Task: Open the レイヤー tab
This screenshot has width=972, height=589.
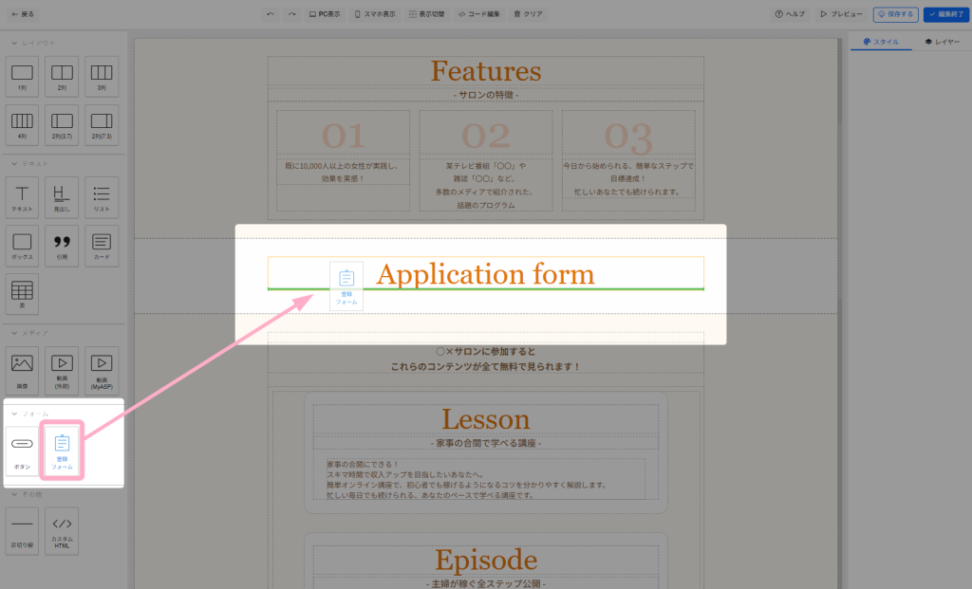Action: click(942, 42)
